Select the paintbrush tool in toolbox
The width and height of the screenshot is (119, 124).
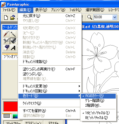6,34
